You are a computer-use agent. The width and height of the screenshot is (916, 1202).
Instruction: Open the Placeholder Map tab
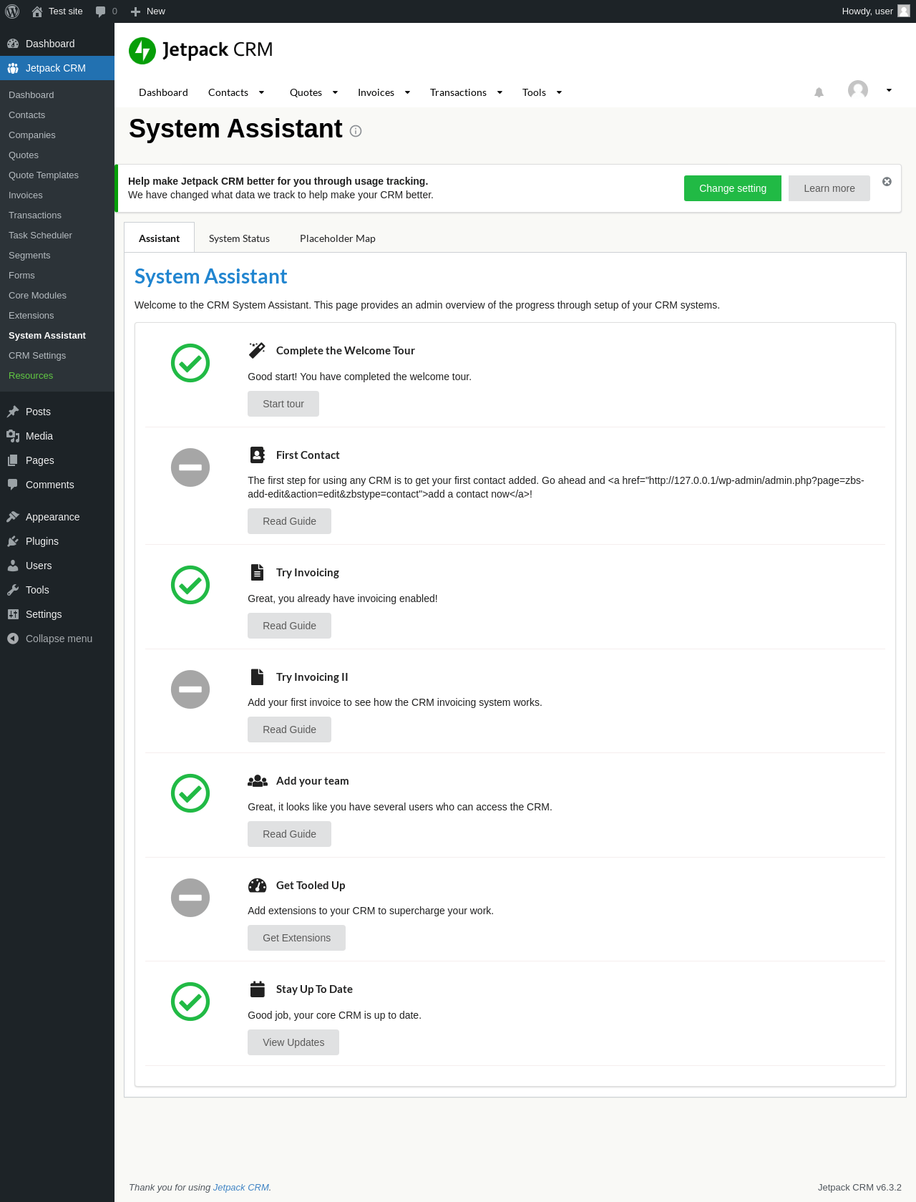[x=337, y=238]
